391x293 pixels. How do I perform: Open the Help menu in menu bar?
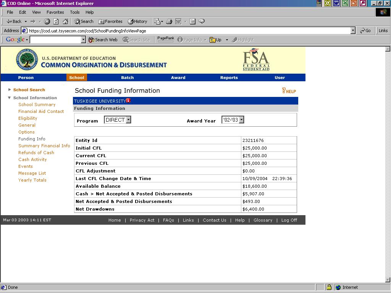[89, 12]
